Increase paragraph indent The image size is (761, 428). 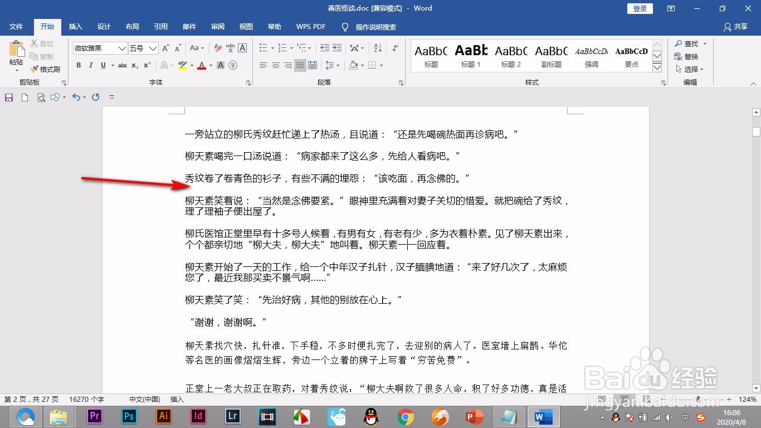[x=338, y=48]
